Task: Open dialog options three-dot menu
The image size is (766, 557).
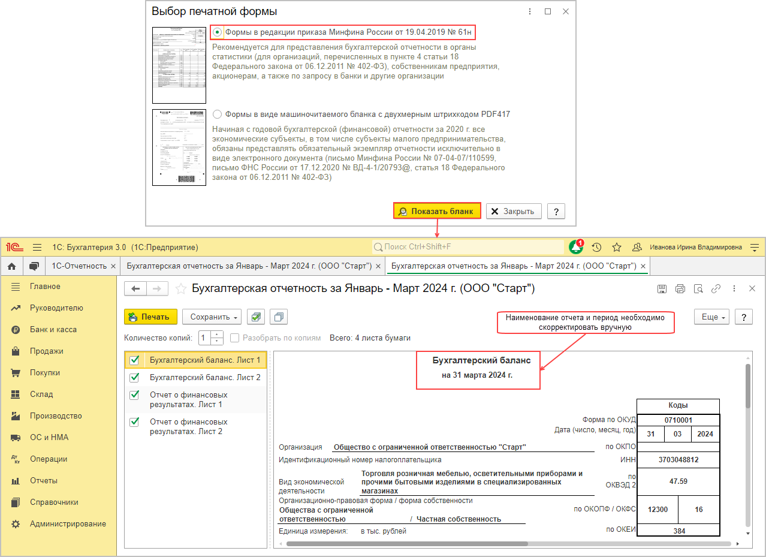Action: click(x=530, y=11)
